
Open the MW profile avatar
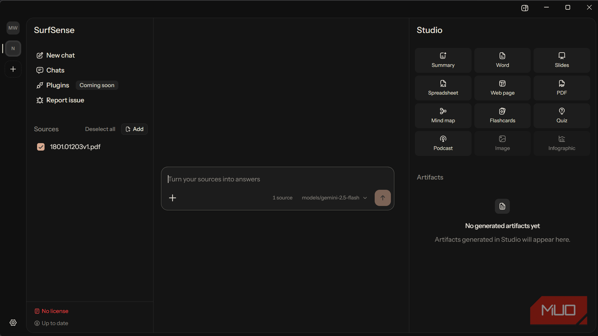[x=13, y=28]
